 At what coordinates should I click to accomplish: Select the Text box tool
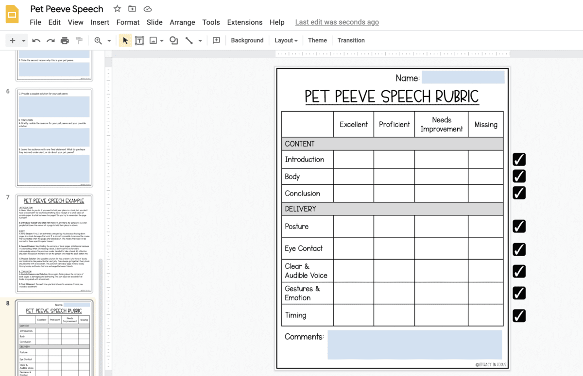pos(139,40)
